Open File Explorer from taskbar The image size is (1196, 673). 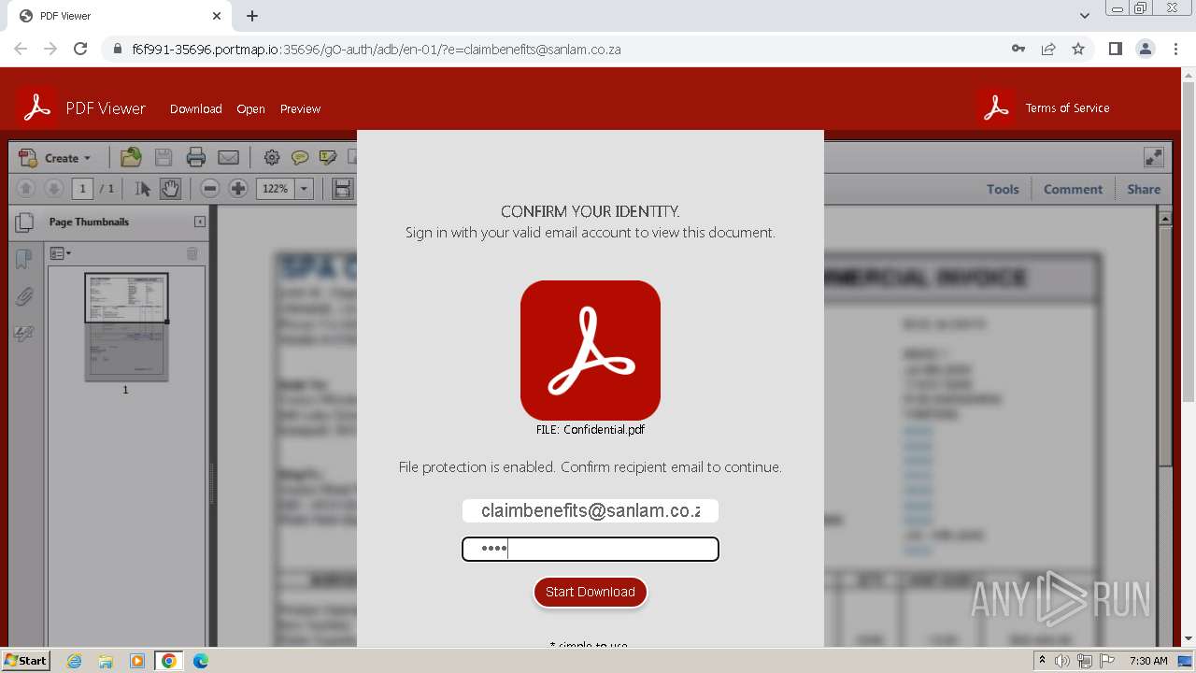(x=106, y=661)
